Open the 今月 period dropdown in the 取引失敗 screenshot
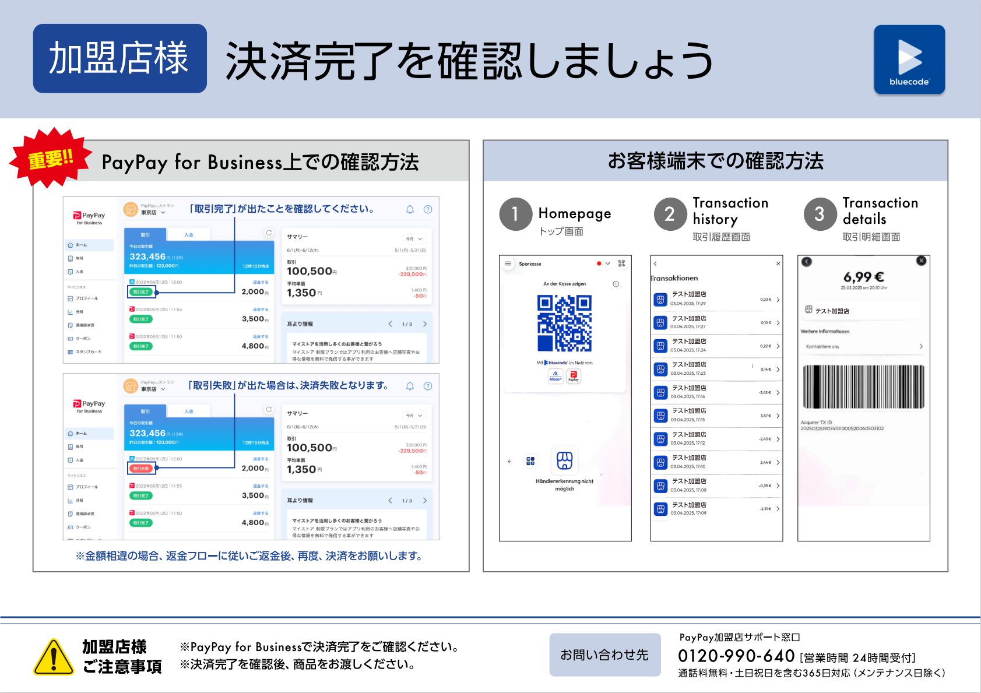The image size is (981, 693). (414, 416)
